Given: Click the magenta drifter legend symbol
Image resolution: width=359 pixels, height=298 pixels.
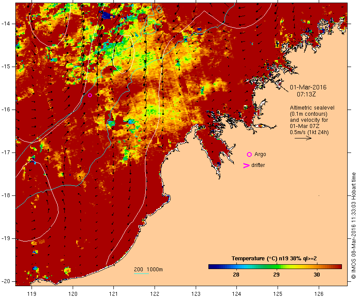Looking at the screenshot, I should coord(246,166).
